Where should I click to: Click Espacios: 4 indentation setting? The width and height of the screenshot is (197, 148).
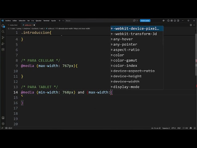[166, 128]
